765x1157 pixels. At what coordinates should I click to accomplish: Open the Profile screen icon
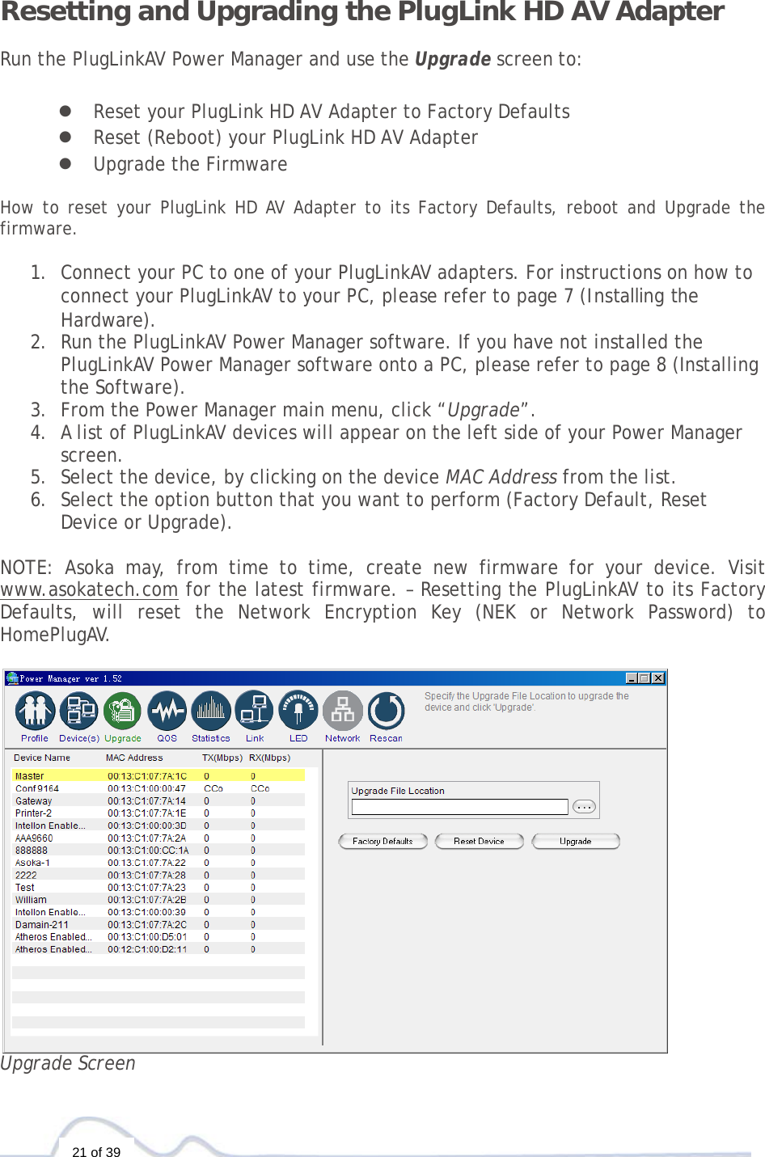click(34, 712)
